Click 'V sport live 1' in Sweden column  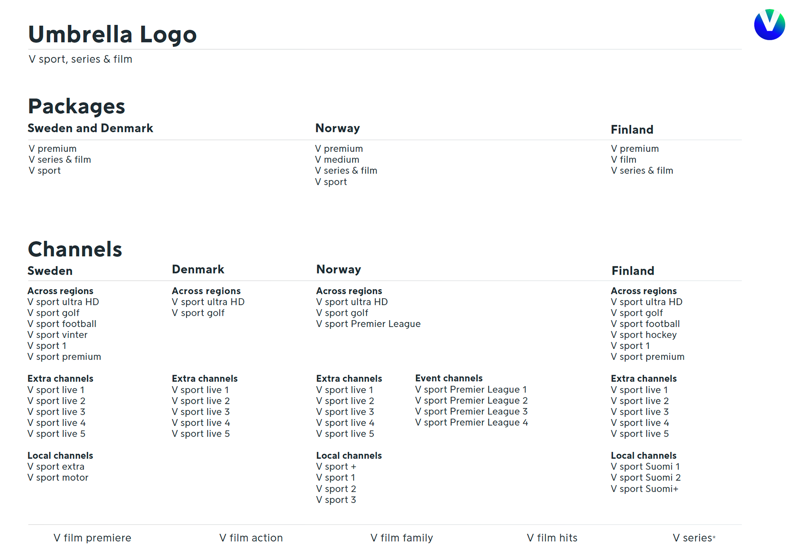56,390
